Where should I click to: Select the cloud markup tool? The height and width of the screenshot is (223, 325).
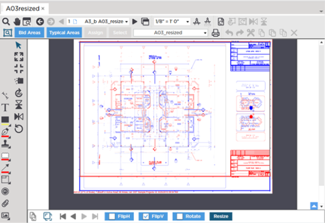[5, 157]
